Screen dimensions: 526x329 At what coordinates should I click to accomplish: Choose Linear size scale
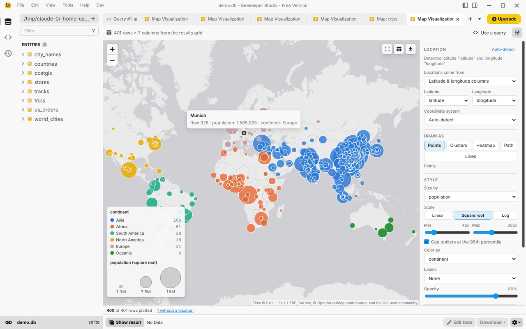438,215
